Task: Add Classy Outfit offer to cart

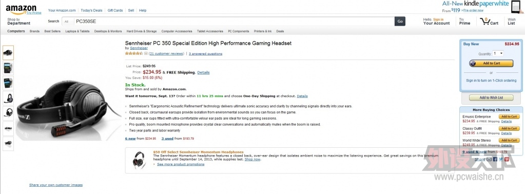Action: pyautogui.click(x=509, y=128)
